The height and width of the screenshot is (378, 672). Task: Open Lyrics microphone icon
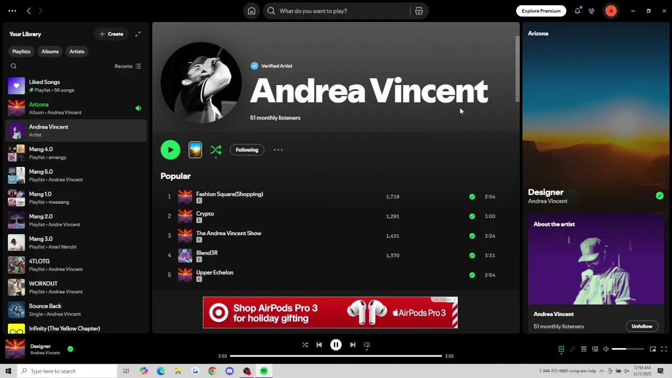pyautogui.click(x=572, y=349)
